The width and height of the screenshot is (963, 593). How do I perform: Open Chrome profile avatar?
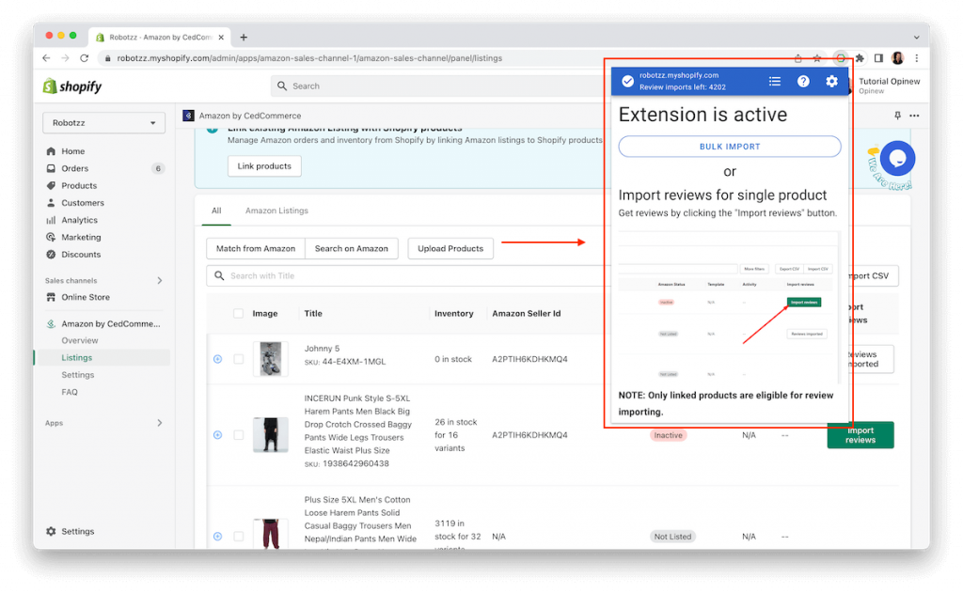tap(897, 58)
